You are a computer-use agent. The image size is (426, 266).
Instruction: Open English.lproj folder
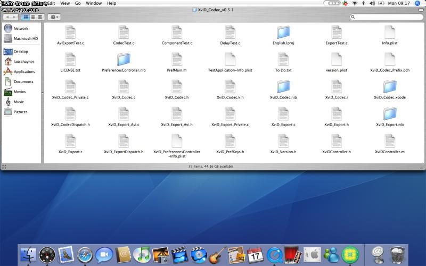pos(283,32)
